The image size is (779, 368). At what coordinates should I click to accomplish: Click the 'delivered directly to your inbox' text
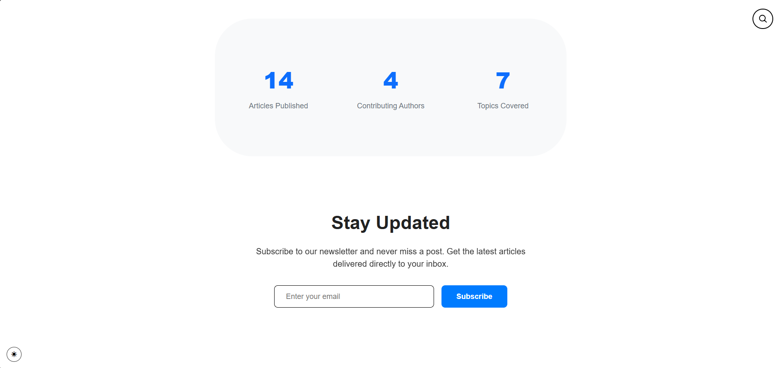tap(391, 264)
